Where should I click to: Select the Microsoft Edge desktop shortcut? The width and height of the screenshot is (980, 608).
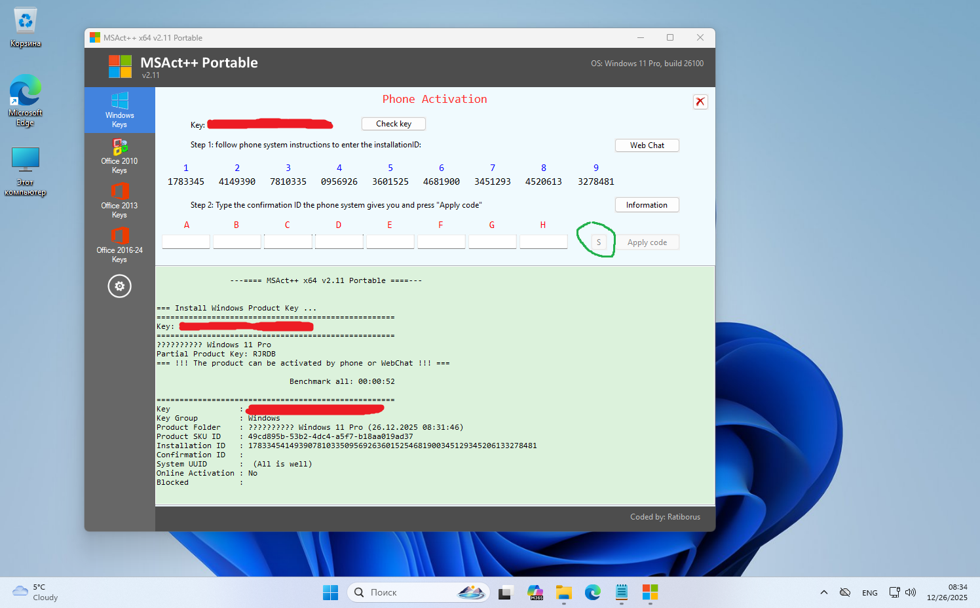point(26,100)
